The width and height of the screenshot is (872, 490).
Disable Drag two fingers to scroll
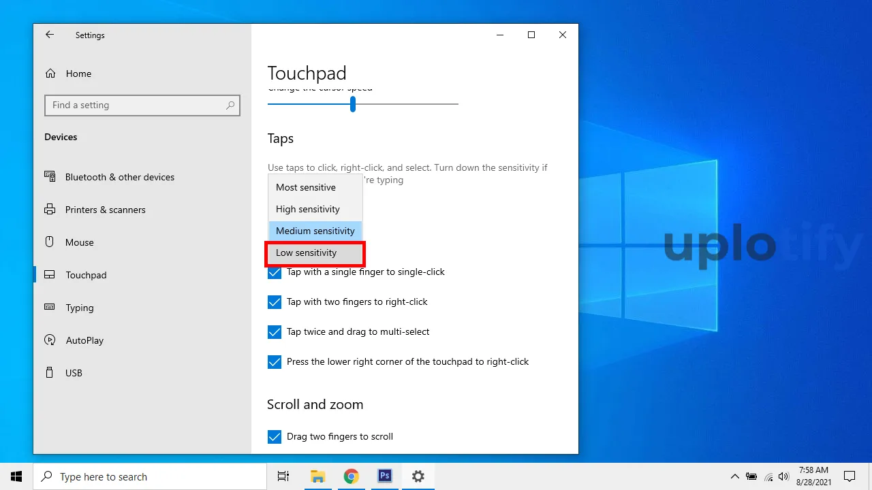click(x=275, y=436)
